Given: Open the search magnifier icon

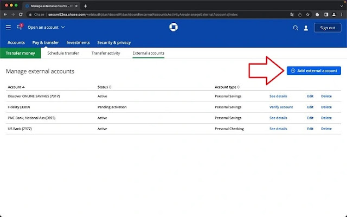Looking at the screenshot, I should pos(295,28).
